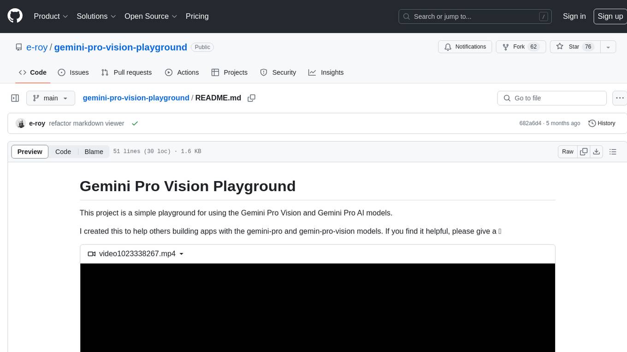Expand the Open Source menu

(151, 16)
